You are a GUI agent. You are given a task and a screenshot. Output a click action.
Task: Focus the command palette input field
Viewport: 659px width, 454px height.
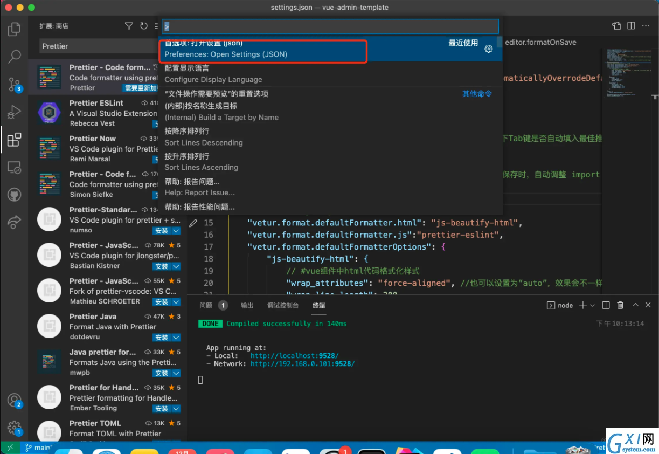pos(330,26)
